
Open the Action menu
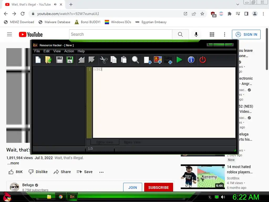[69, 51]
